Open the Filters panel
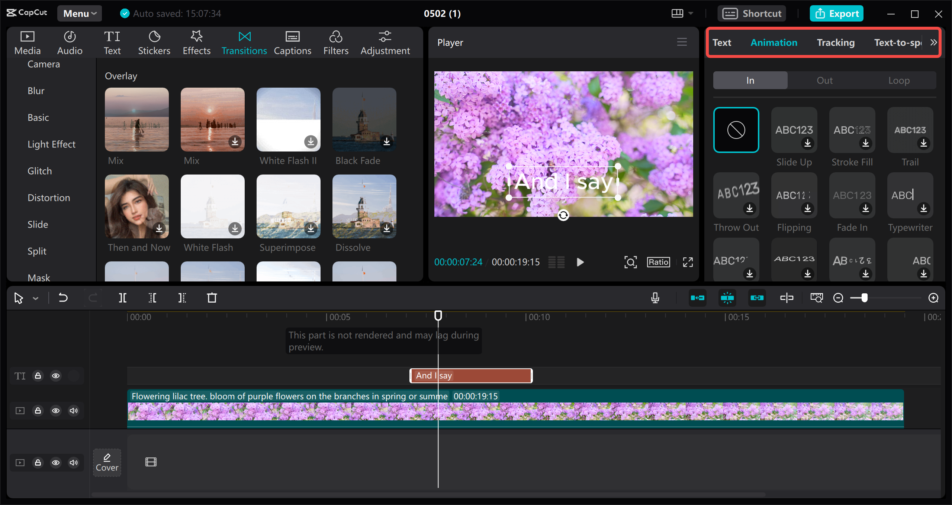 coord(336,43)
